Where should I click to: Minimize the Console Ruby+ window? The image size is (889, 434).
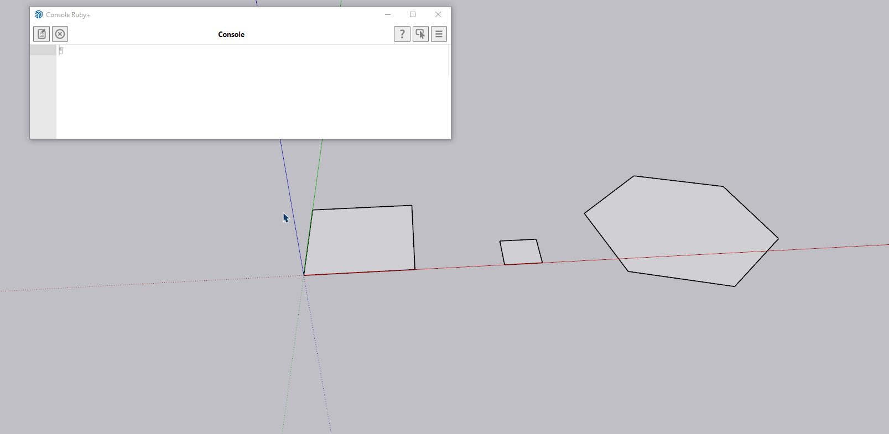[x=388, y=14]
